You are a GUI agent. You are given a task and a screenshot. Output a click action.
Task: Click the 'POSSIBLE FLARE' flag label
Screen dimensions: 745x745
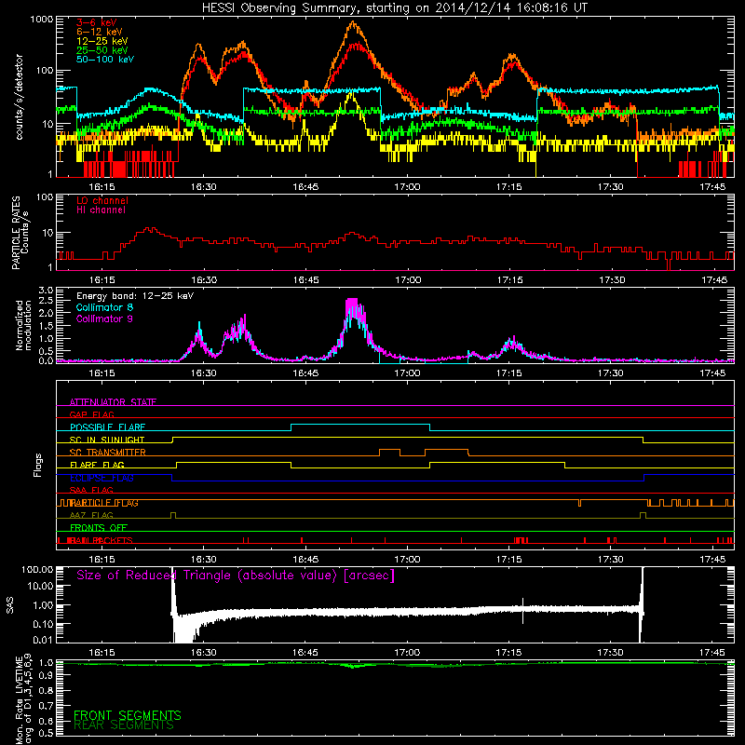pyautogui.click(x=107, y=427)
